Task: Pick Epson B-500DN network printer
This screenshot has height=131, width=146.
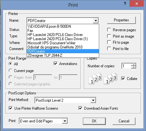Action: coord(63,26)
